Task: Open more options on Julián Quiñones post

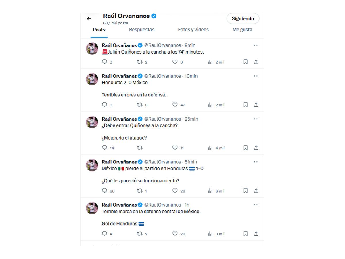Action: pyautogui.click(x=256, y=45)
